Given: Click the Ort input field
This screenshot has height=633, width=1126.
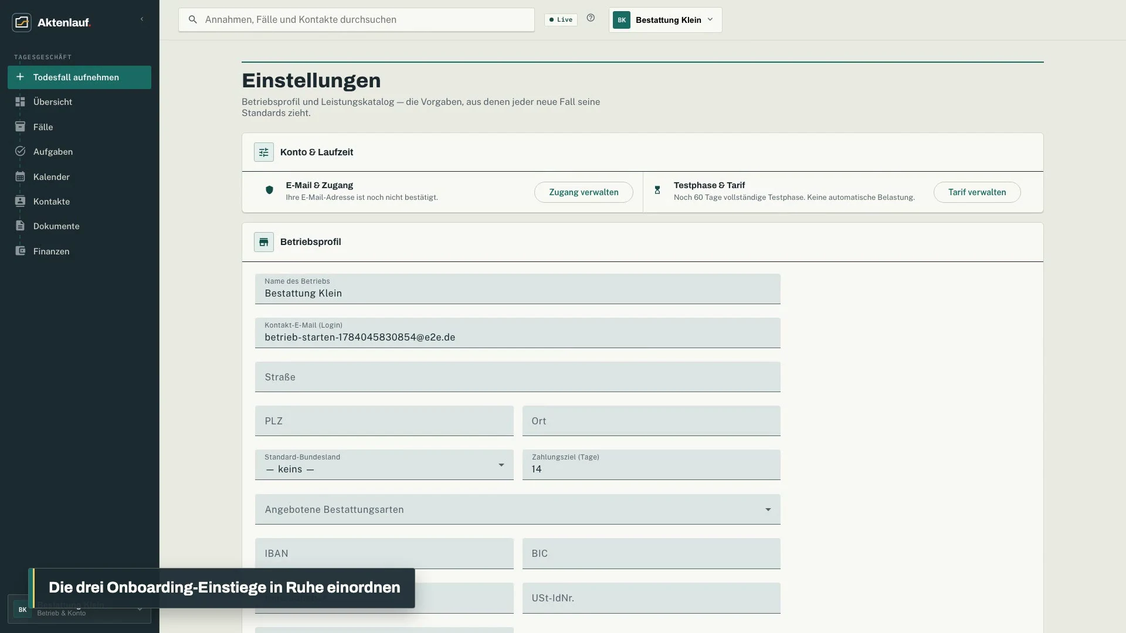Looking at the screenshot, I should [652, 421].
